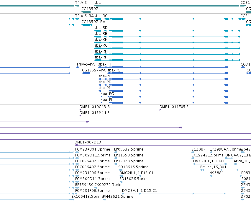Open protein sba-PI
Image resolution: width=251 pixels, height=201 pixels.
(x=106, y=100)
